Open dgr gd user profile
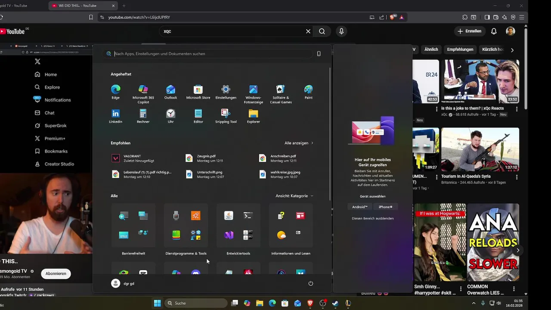Image resolution: width=551 pixels, height=310 pixels. (x=123, y=283)
